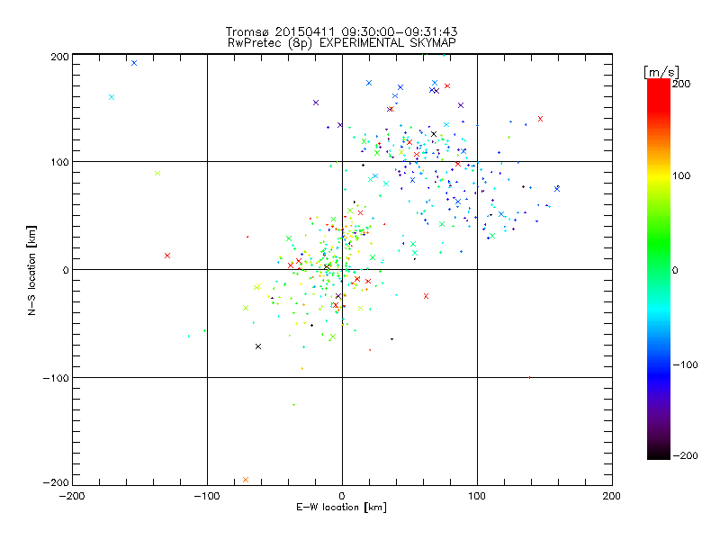
Task: Click the x-axis '100' tick label
Action: 477,496
